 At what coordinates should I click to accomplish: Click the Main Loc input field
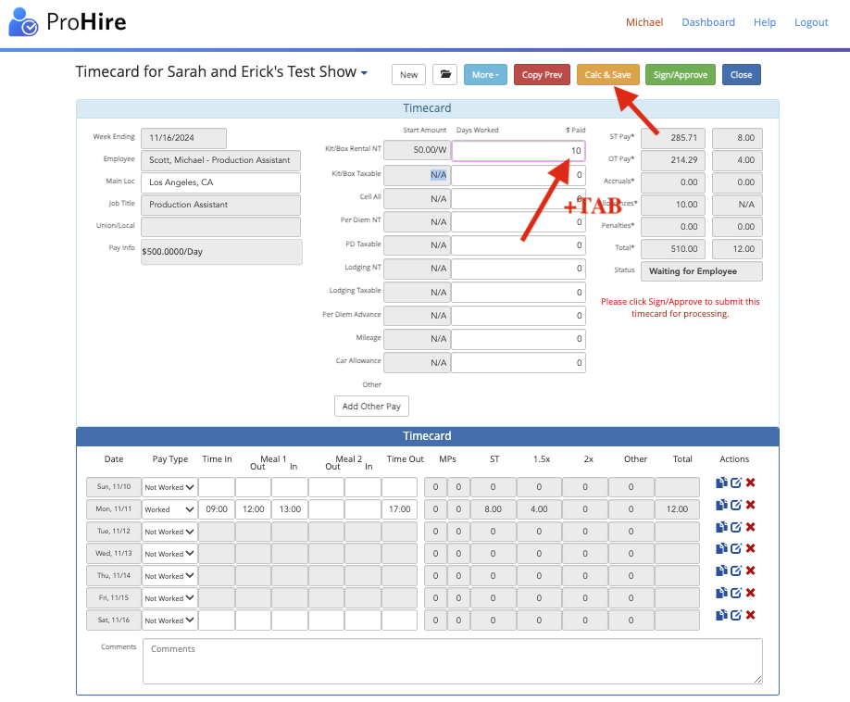pos(220,182)
